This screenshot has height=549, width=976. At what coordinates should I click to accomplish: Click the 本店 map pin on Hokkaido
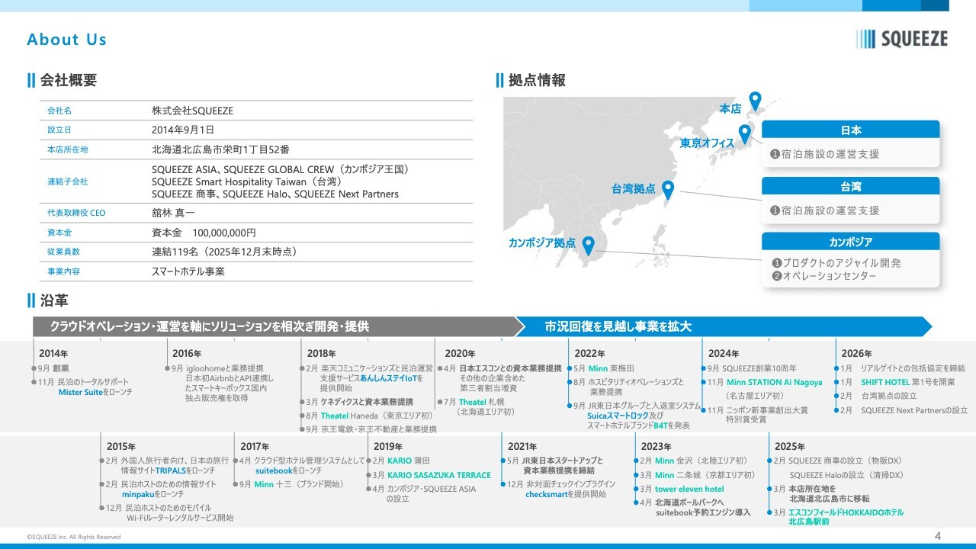pyautogui.click(x=755, y=100)
